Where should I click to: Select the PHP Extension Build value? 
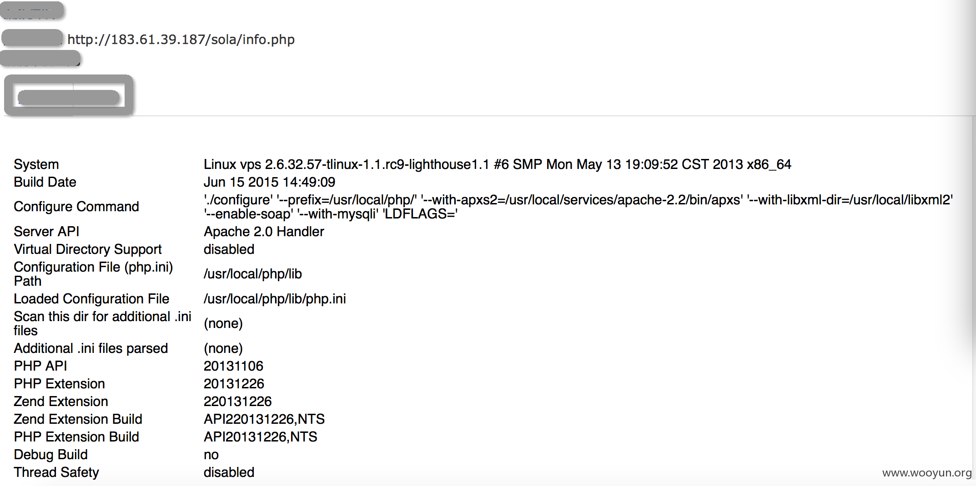(260, 436)
